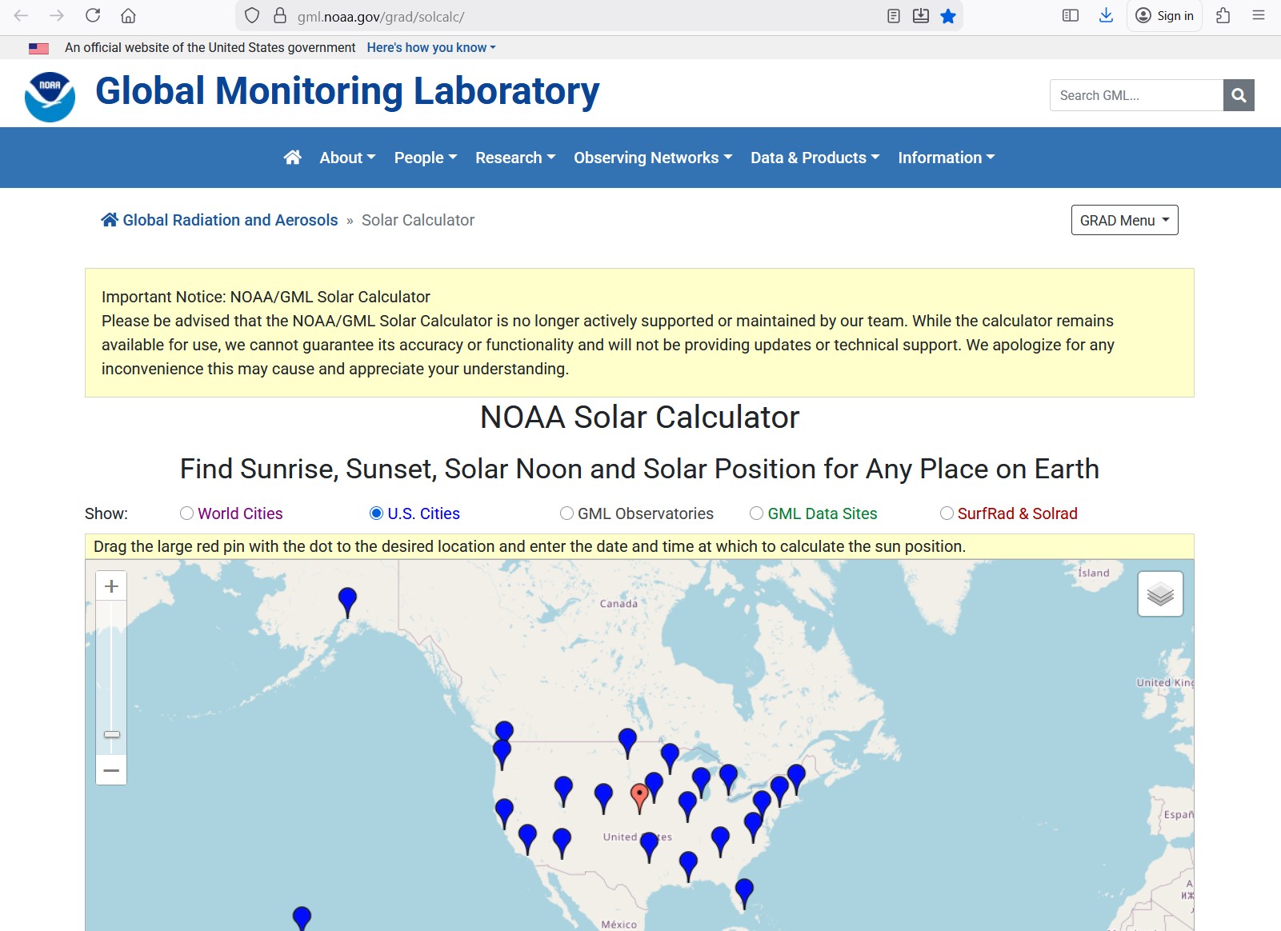Open the map layers switcher
This screenshot has height=931, width=1281.
click(x=1160, y=594)
